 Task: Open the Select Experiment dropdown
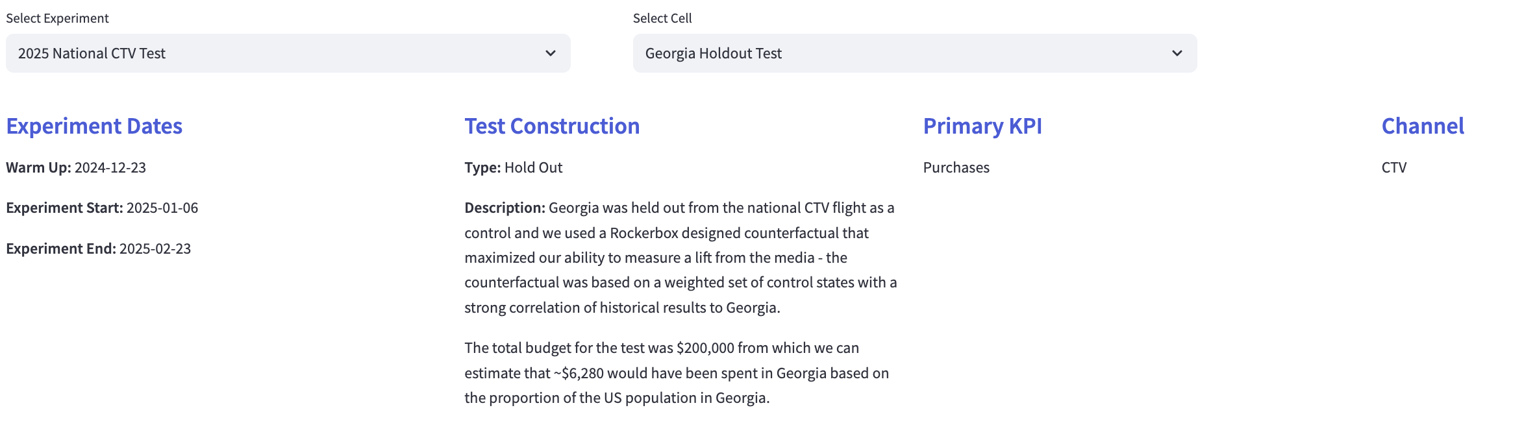pyautogui.click(x=288, y=53)
